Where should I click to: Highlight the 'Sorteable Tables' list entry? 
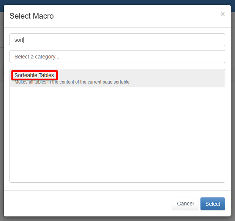117,78
